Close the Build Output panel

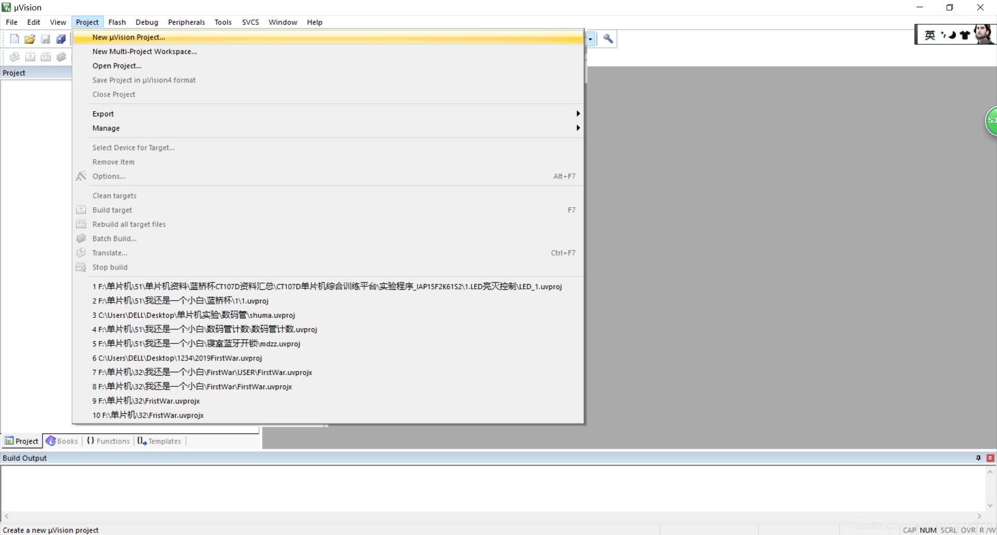[990, 458]
